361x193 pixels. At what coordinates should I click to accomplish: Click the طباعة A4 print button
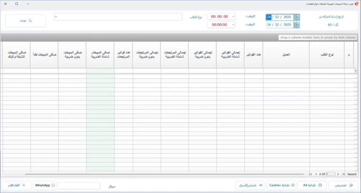pos(312,185)
